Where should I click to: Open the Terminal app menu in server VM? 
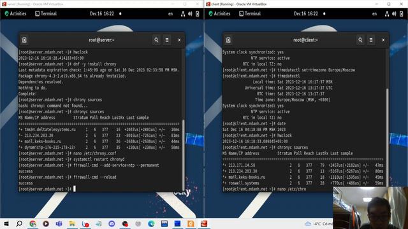tap(46, 14)
